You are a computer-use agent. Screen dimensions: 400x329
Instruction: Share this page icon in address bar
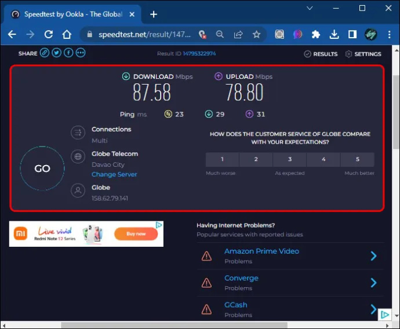tap(238, 34)
